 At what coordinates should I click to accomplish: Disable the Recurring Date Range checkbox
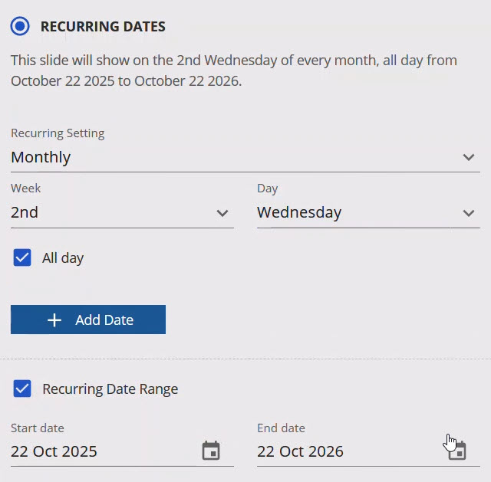(22, 389)
